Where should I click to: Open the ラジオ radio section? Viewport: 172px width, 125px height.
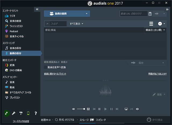[10, 16]
